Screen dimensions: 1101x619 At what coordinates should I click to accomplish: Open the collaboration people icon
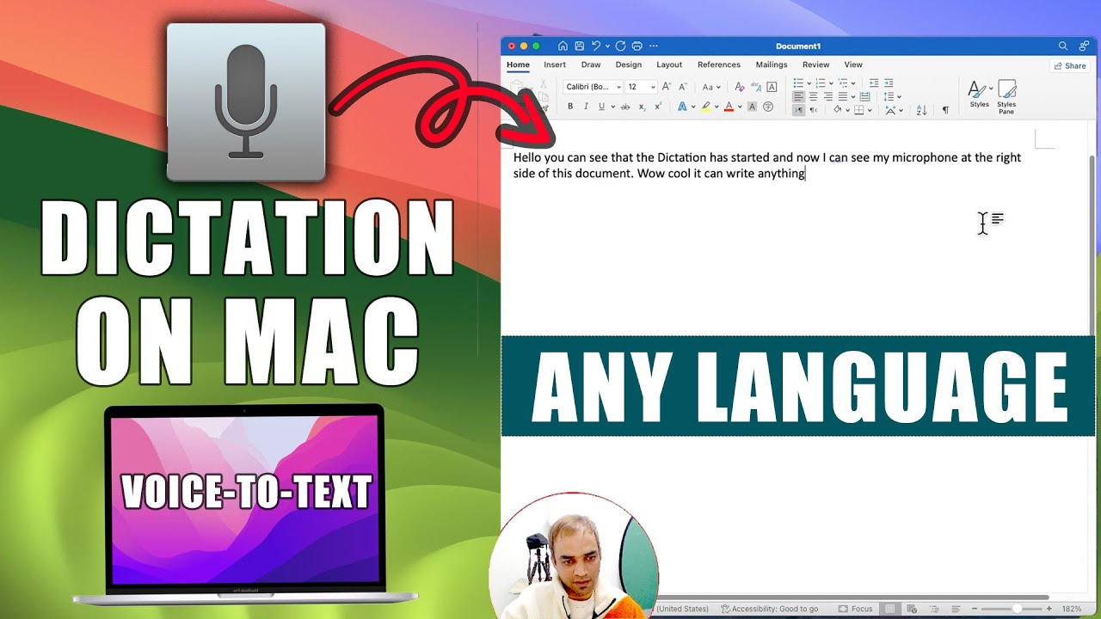(1085, 46)
